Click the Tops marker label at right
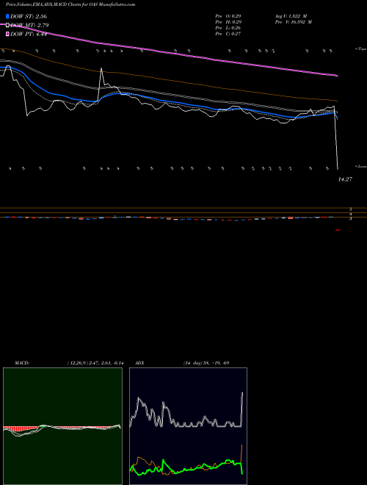 (360, 49)
